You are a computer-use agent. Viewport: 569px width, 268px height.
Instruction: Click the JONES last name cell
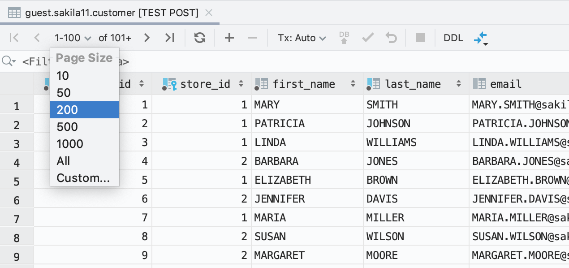pyautogui.click(x=416, y=161)
